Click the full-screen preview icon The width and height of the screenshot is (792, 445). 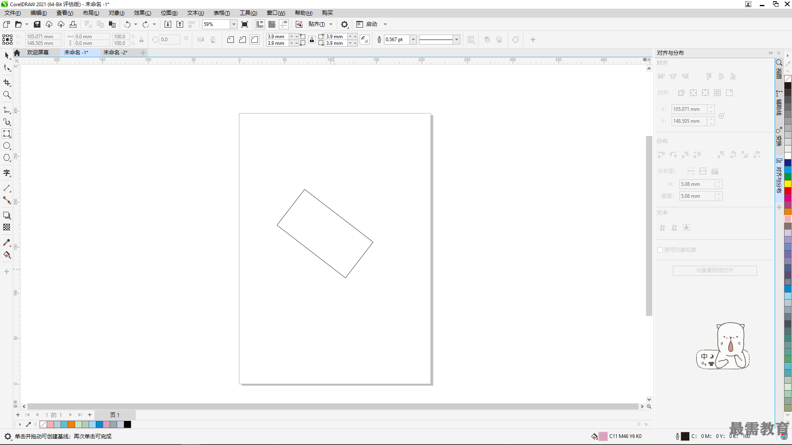point(245,24)
